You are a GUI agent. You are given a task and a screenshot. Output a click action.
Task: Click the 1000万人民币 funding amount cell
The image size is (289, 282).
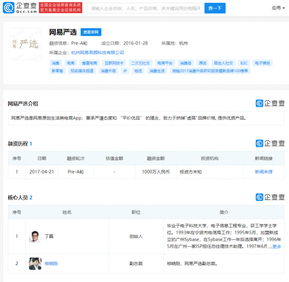[x=156, y=172]
